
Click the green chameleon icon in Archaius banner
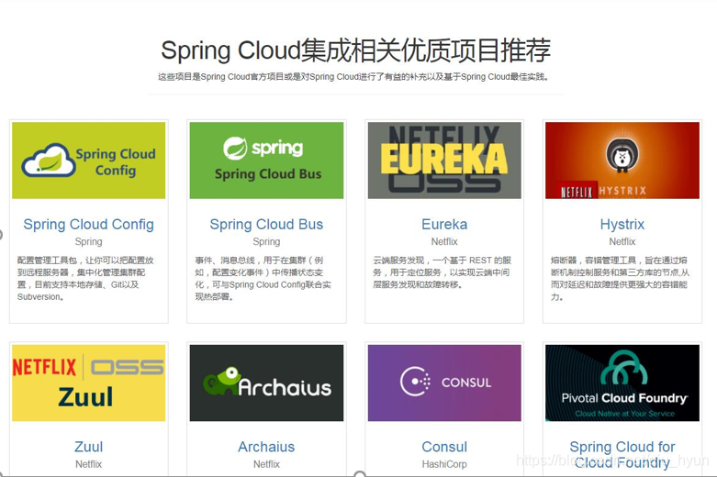tap(222, 381)
